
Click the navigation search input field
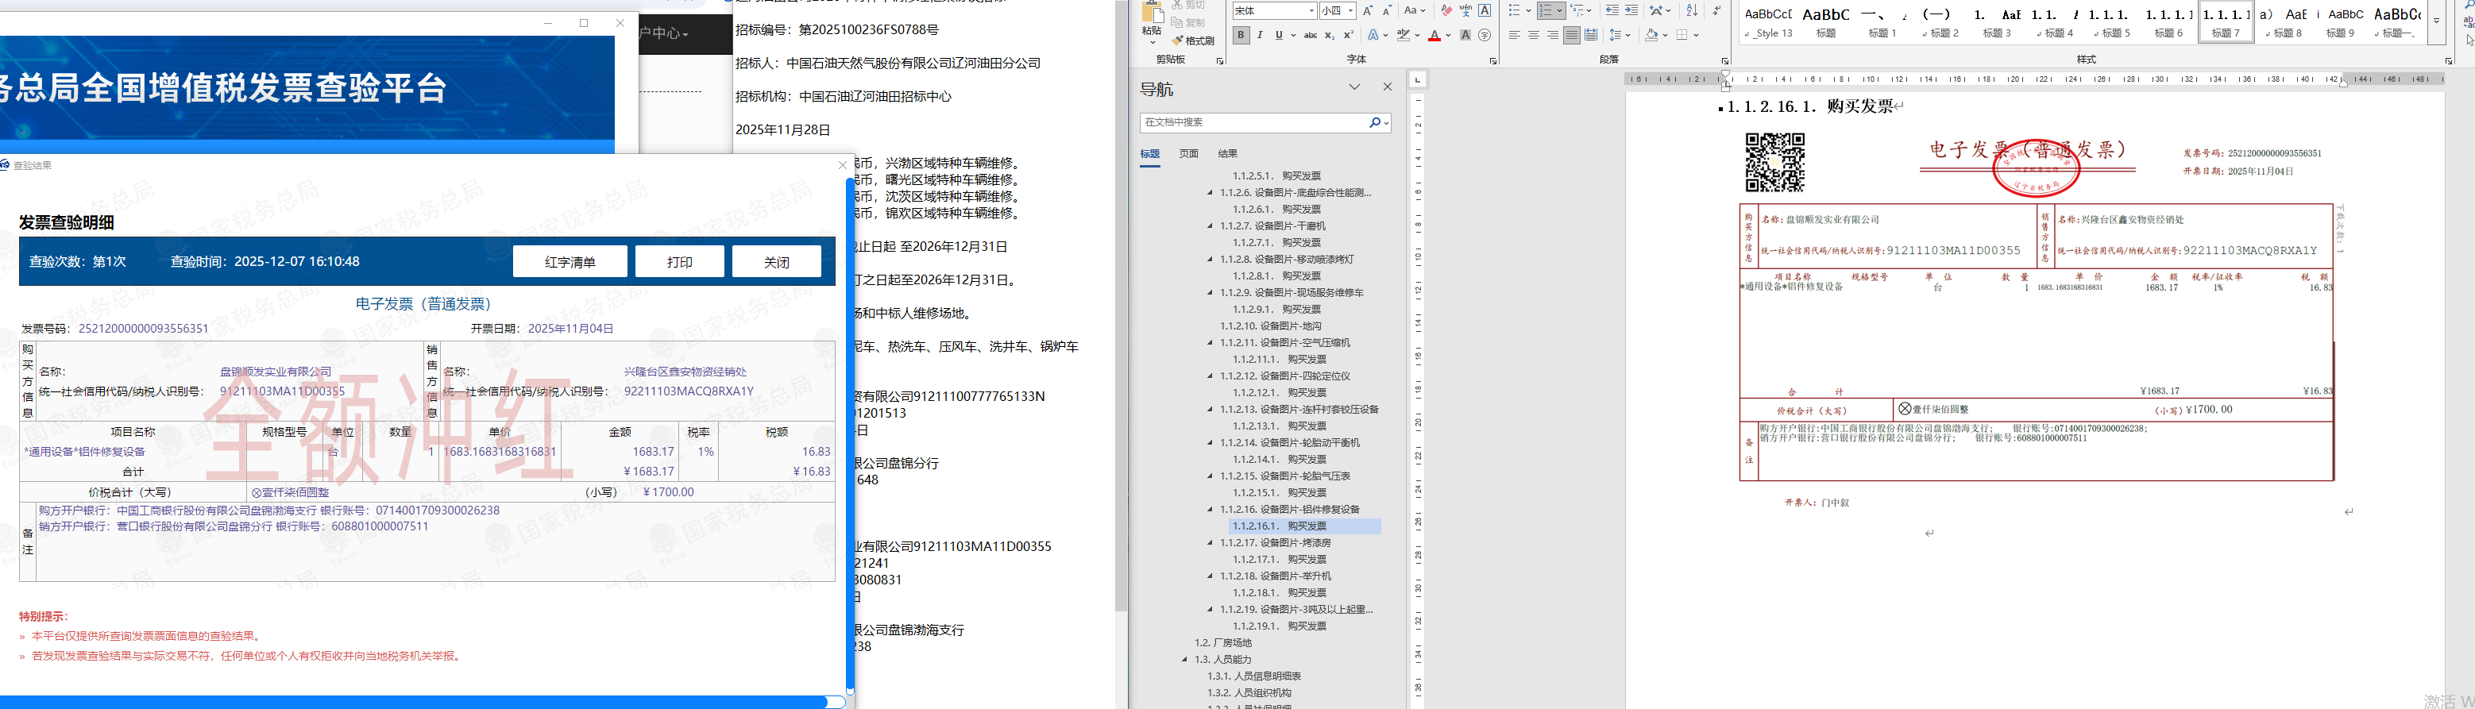pyautogui.click(x=1253, y=122)
